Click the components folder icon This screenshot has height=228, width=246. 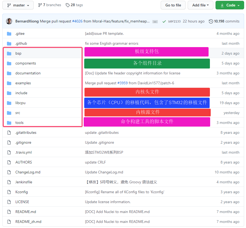pos(9,63)
